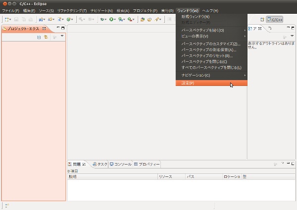Click the Open Task toolbar icon
Viewport: 297px width, 210px height.
[149, 19]
